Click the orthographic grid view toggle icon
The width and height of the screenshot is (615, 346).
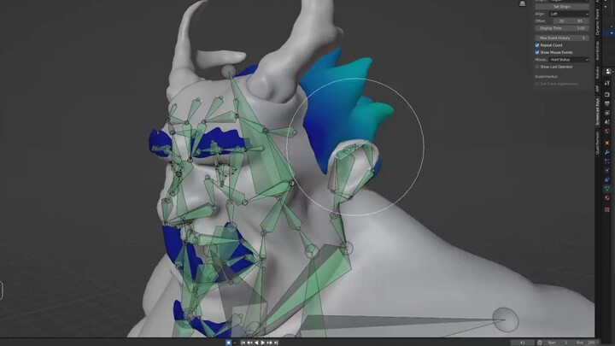pyautogui.click(x=523, y=3)
